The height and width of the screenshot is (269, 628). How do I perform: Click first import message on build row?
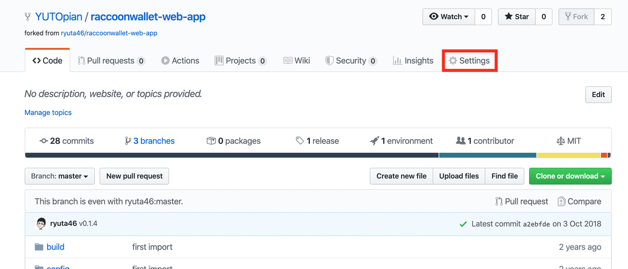point(152,246)
